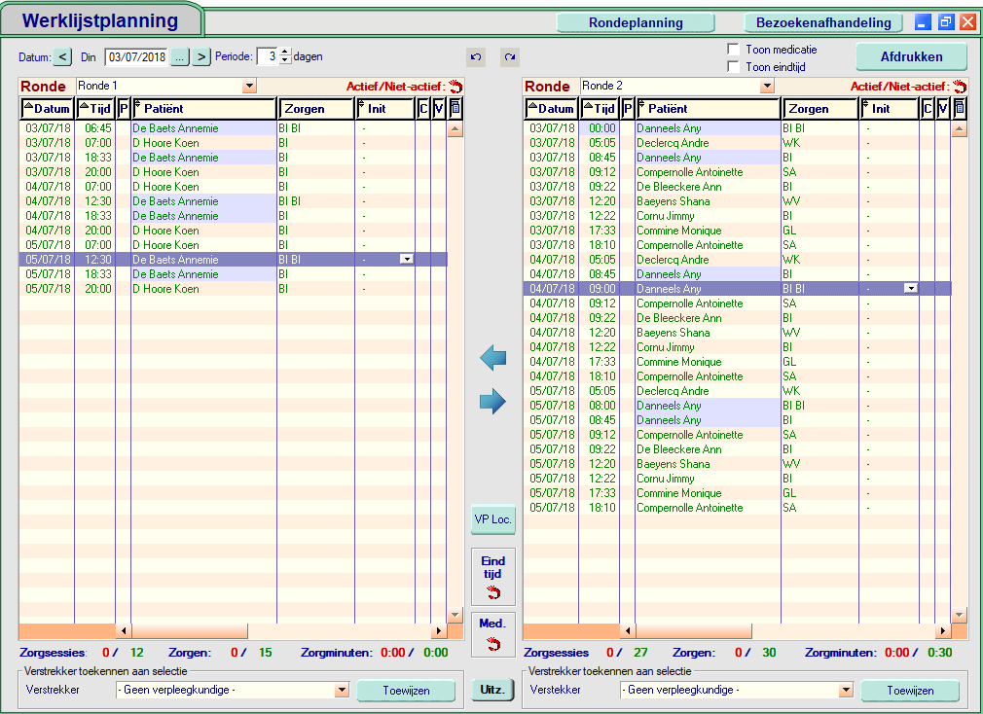This screenshot has width=983, height=714.
Task: Click the Datum date input field
Action: pyautogui.click(x=136, y=57)
